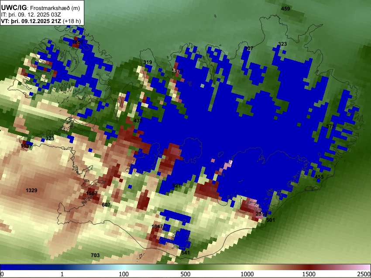Viewport: 371px width, 278px height.
Task: Click the 1657 value label
Action: click(78, 42)
